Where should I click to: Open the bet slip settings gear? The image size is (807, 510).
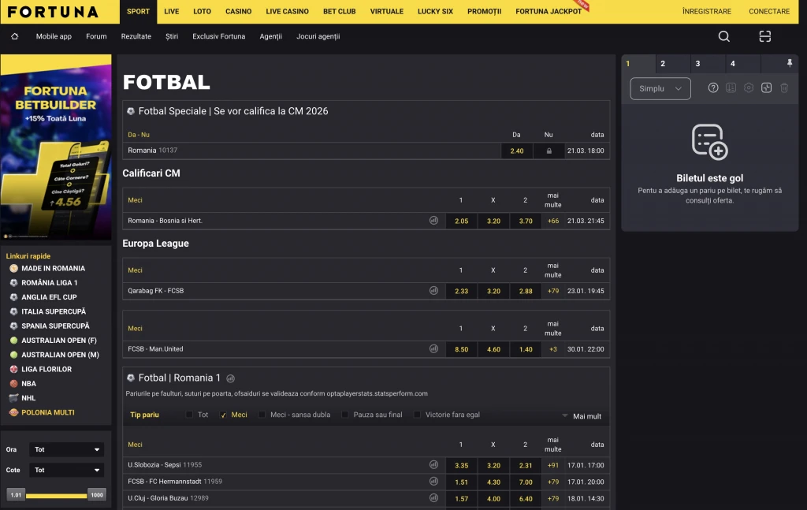749,88
